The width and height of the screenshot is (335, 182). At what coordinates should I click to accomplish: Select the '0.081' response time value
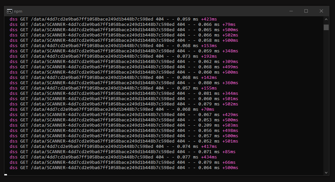coord(205,93)
